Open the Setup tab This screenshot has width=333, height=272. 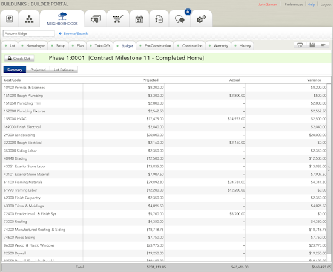(x=58, y=45)
